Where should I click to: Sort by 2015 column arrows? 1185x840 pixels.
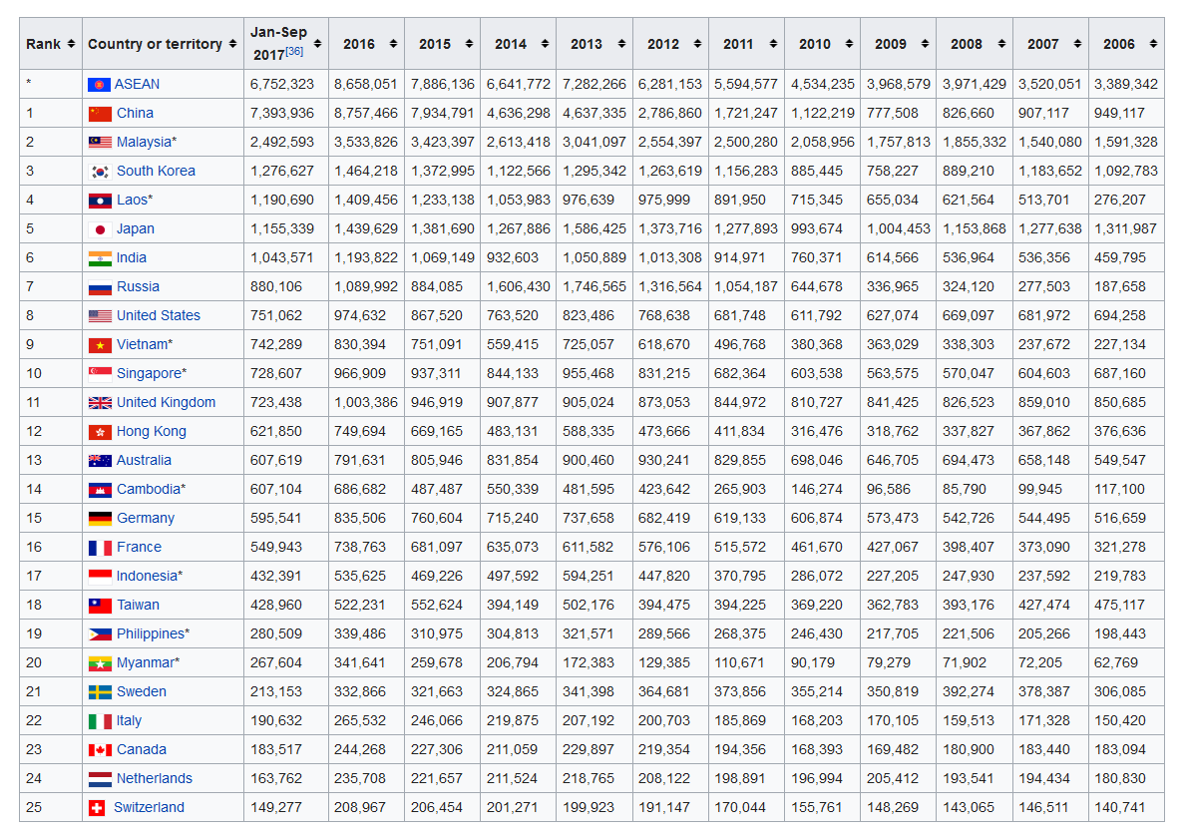coord(470,44)
